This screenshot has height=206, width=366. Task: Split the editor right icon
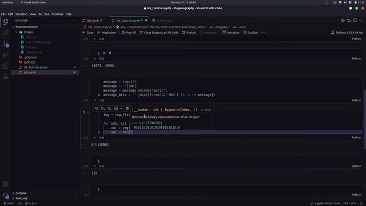355,21
